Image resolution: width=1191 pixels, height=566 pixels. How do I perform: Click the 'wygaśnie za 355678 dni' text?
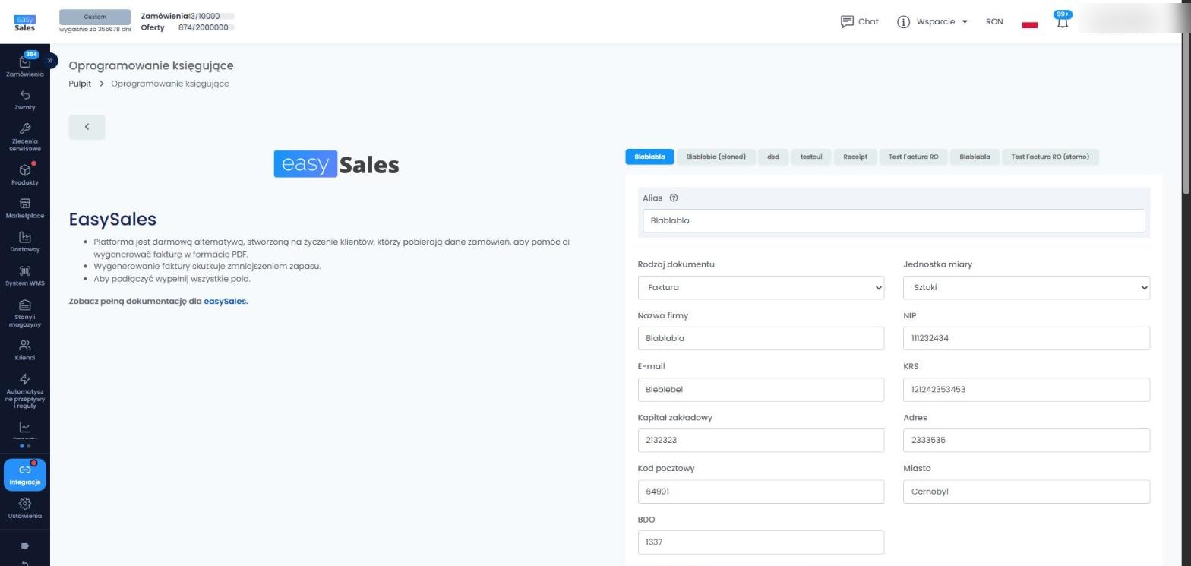coord(95,30)
